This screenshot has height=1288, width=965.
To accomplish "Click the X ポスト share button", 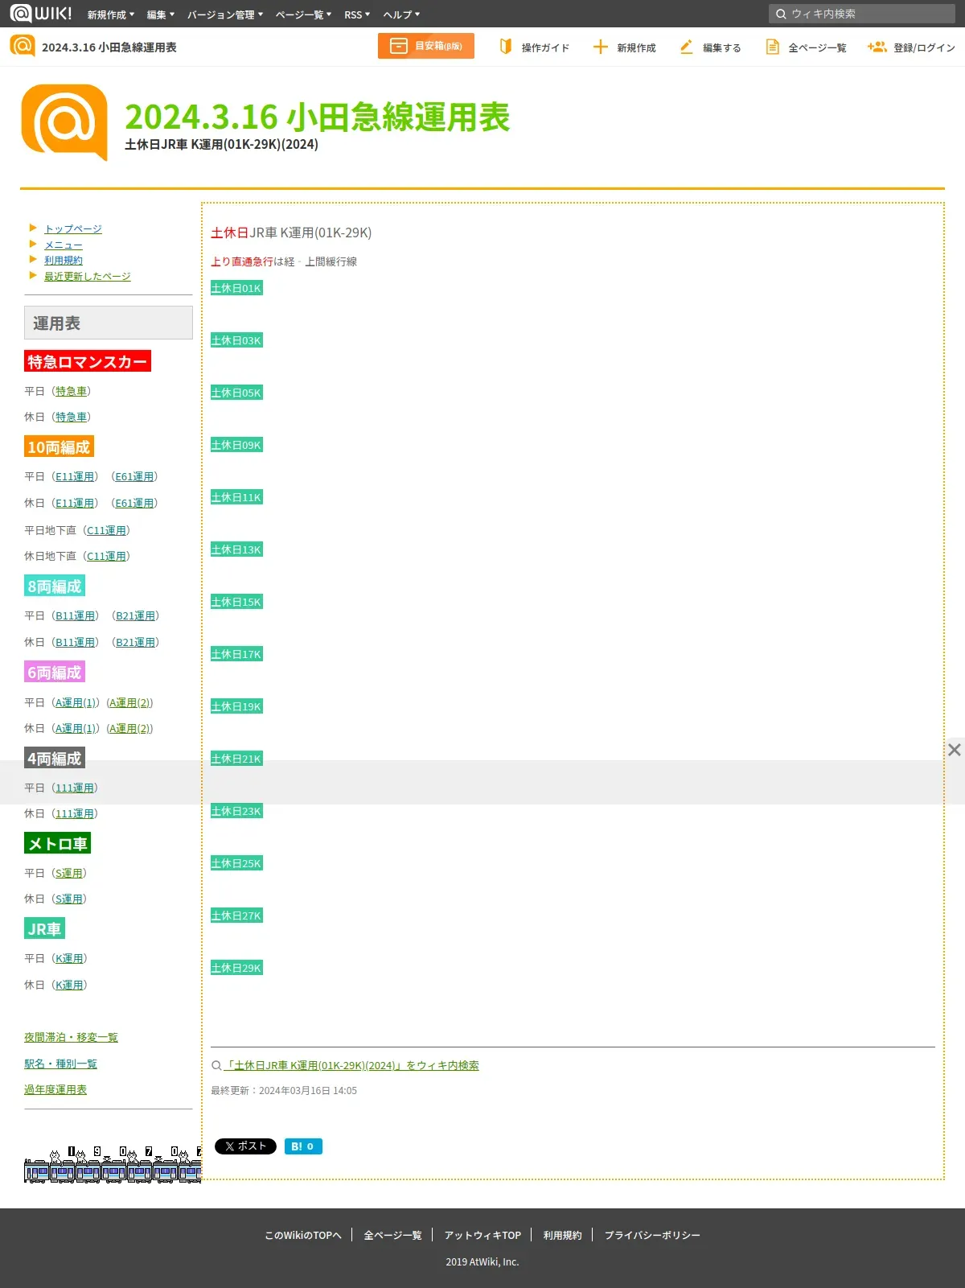I will point(245,1146).
